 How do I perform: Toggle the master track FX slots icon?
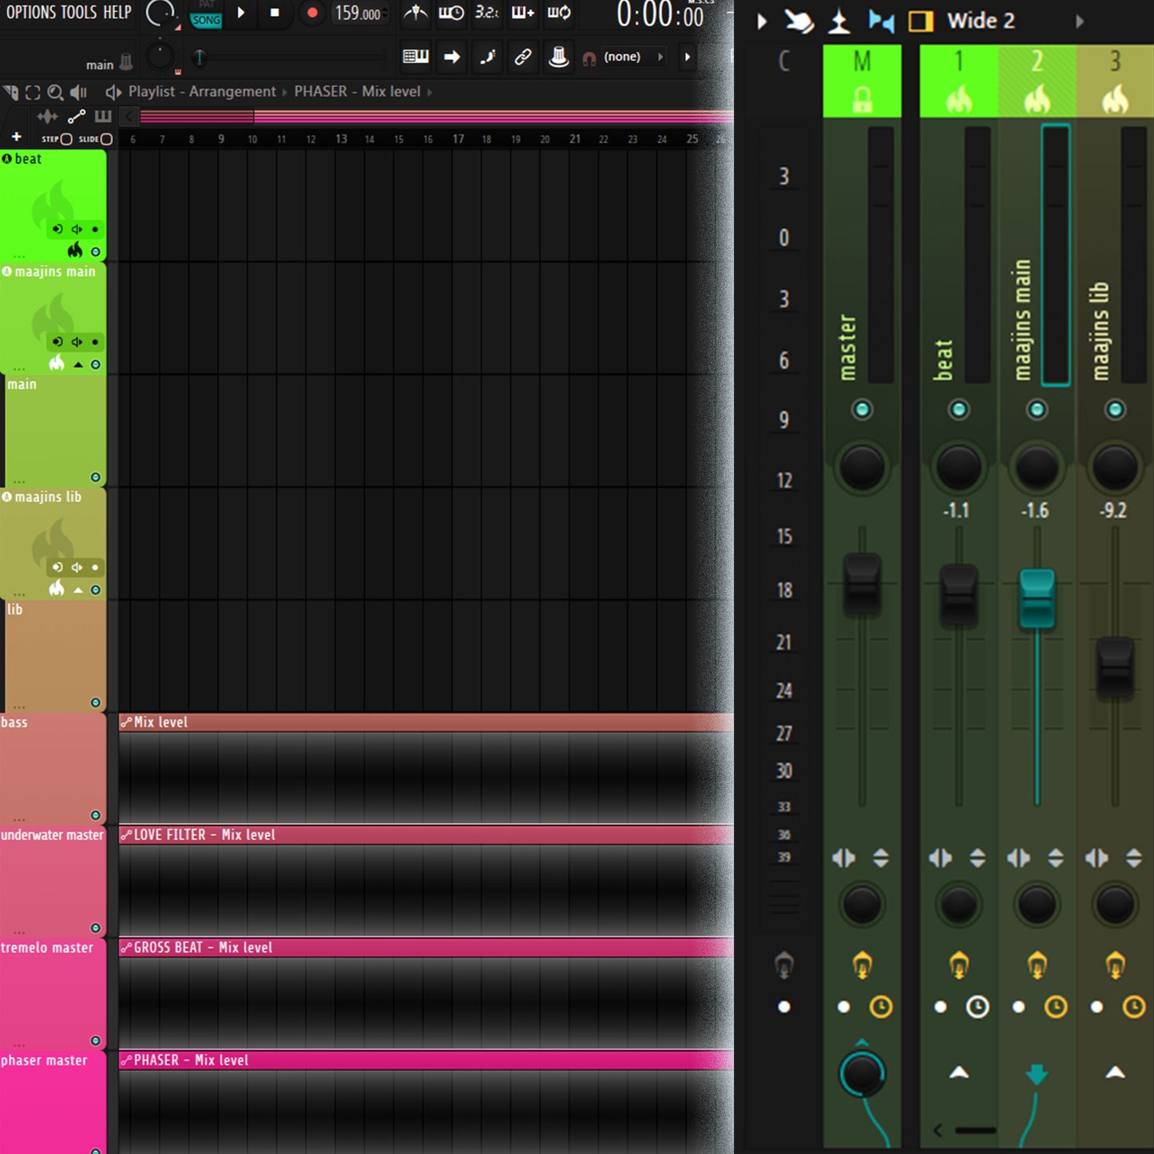pyautogui.click(x=863, y=966)
